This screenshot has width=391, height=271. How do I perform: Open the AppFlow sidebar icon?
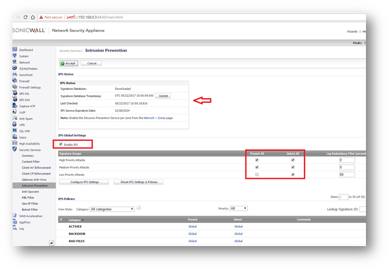15,222
